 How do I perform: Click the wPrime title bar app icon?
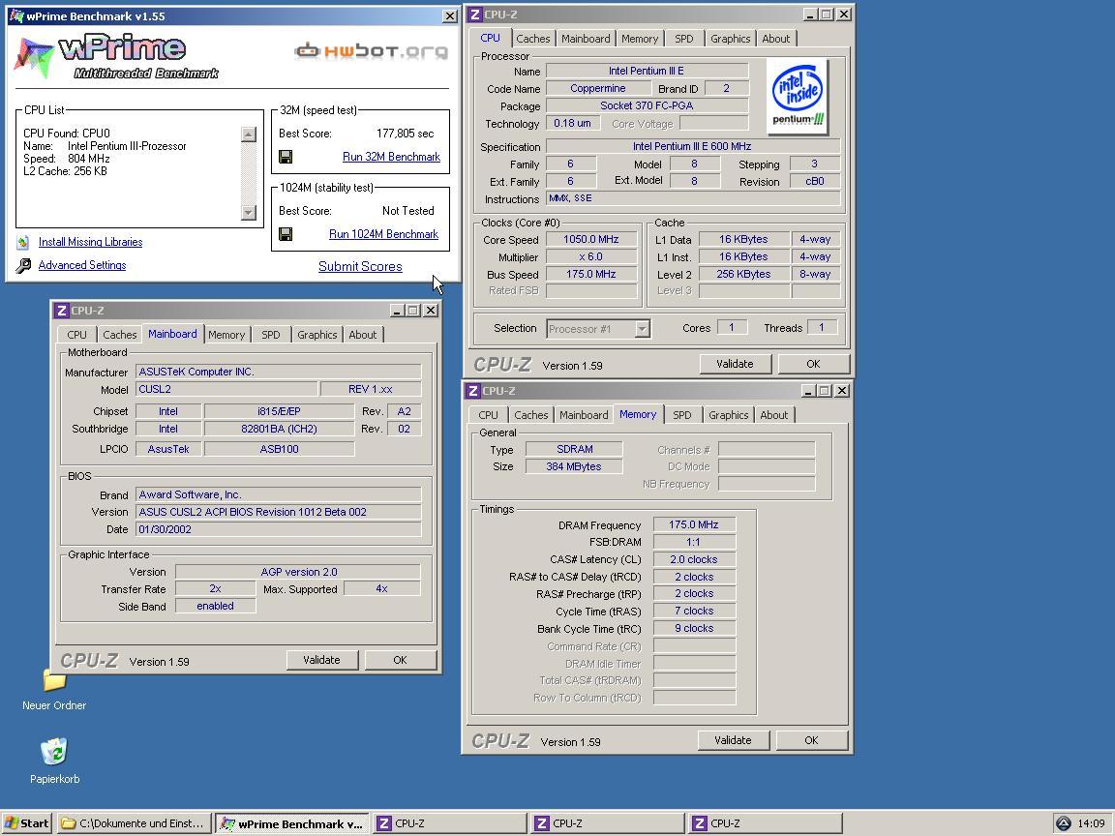16,16
